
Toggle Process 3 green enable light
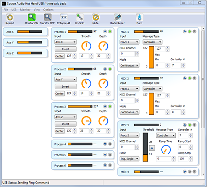(x=110, y=107)
